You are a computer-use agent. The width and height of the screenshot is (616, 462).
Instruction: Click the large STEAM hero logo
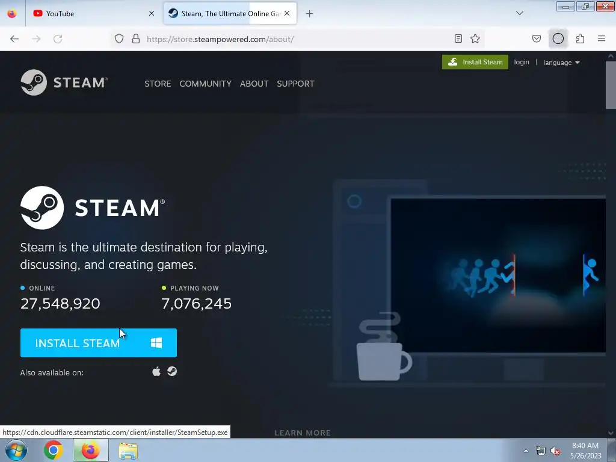point(93,208)
